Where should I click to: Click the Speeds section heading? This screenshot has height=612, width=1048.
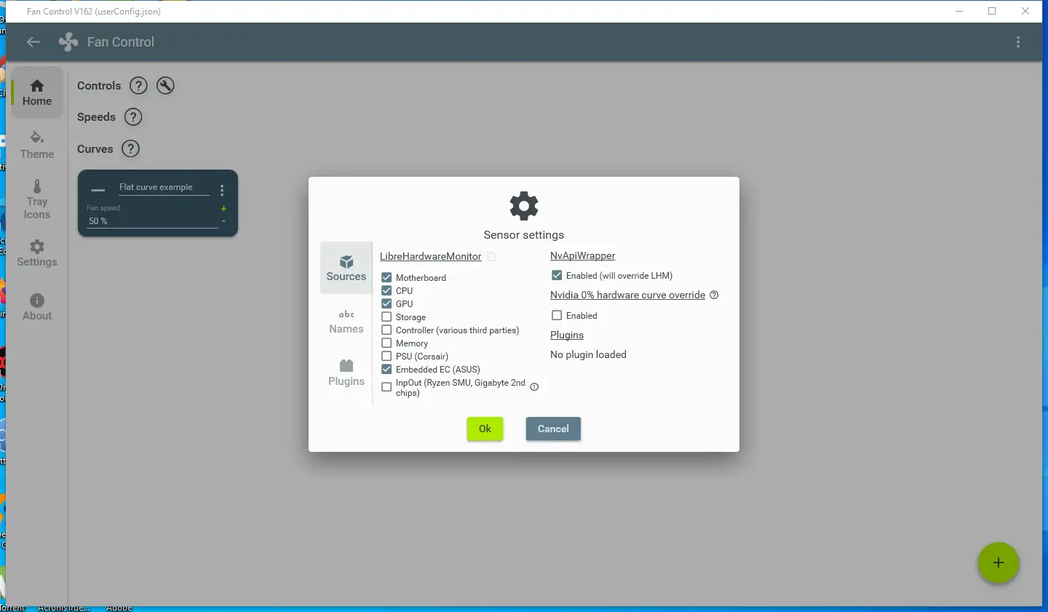[x=96, y=117]
